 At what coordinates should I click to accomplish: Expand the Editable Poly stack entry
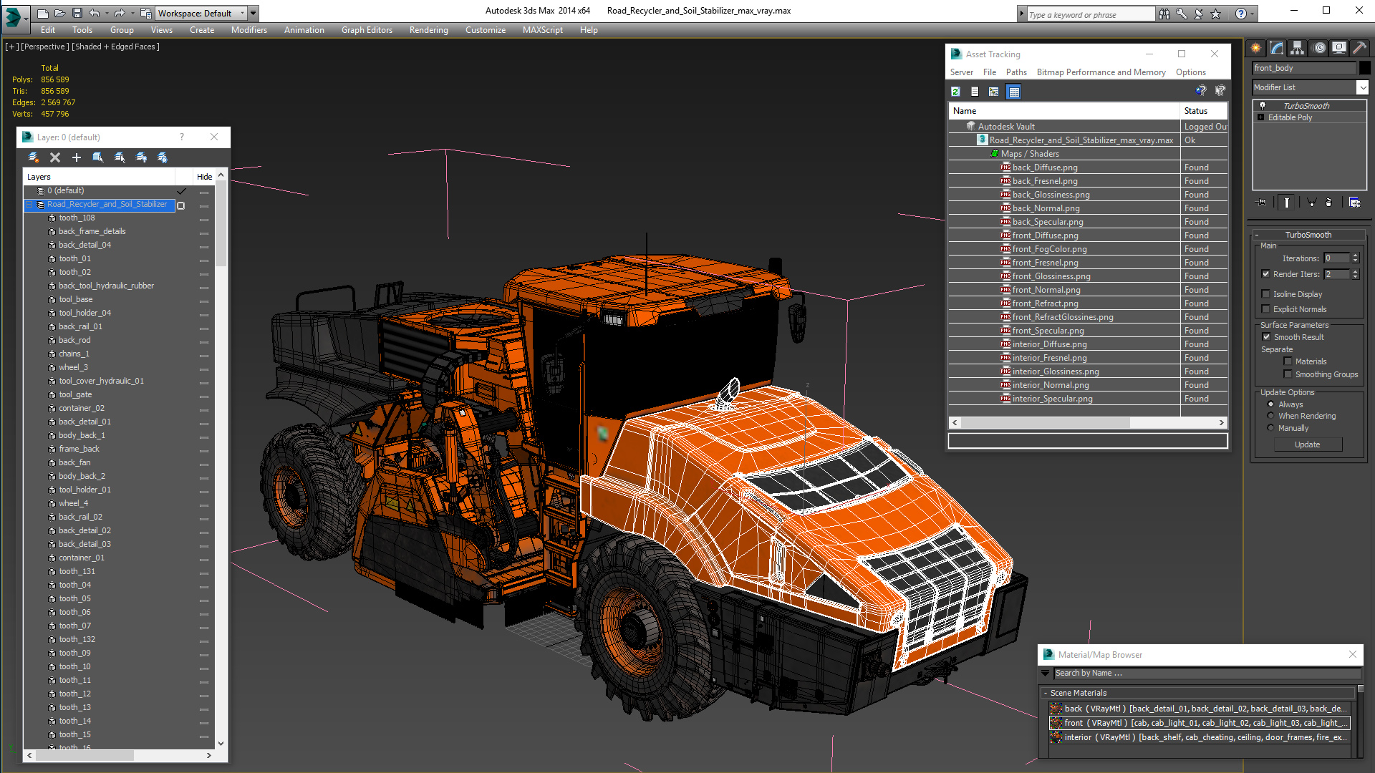coord(1261,117)
